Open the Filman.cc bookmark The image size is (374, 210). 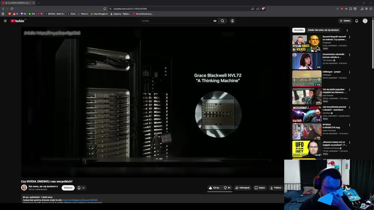point(83,14)
